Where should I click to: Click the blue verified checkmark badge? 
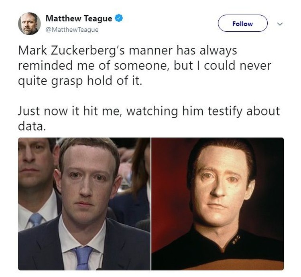(119, 18)
